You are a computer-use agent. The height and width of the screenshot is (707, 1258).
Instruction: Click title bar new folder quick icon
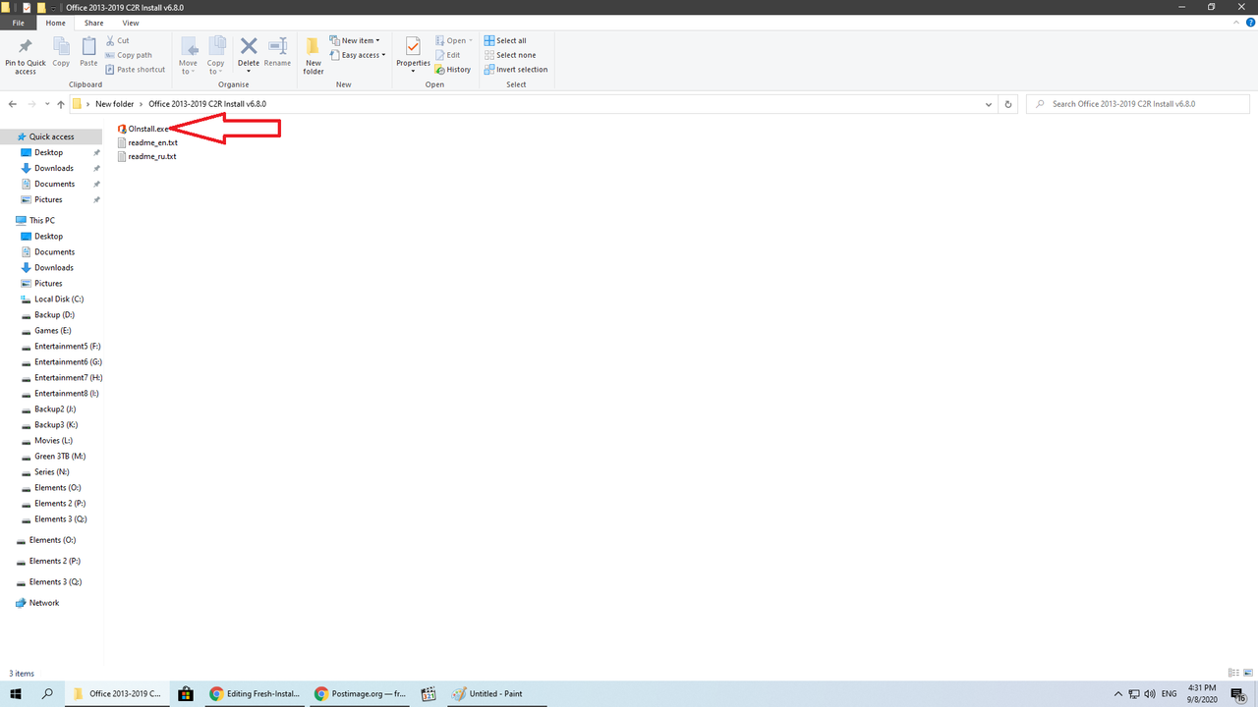click(x=40, y=7)
